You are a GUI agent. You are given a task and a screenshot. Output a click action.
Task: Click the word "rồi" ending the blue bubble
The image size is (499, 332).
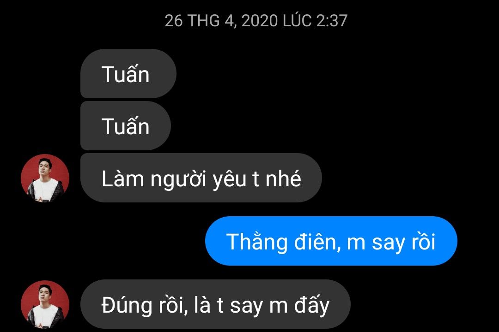click(x=423, y=242)
